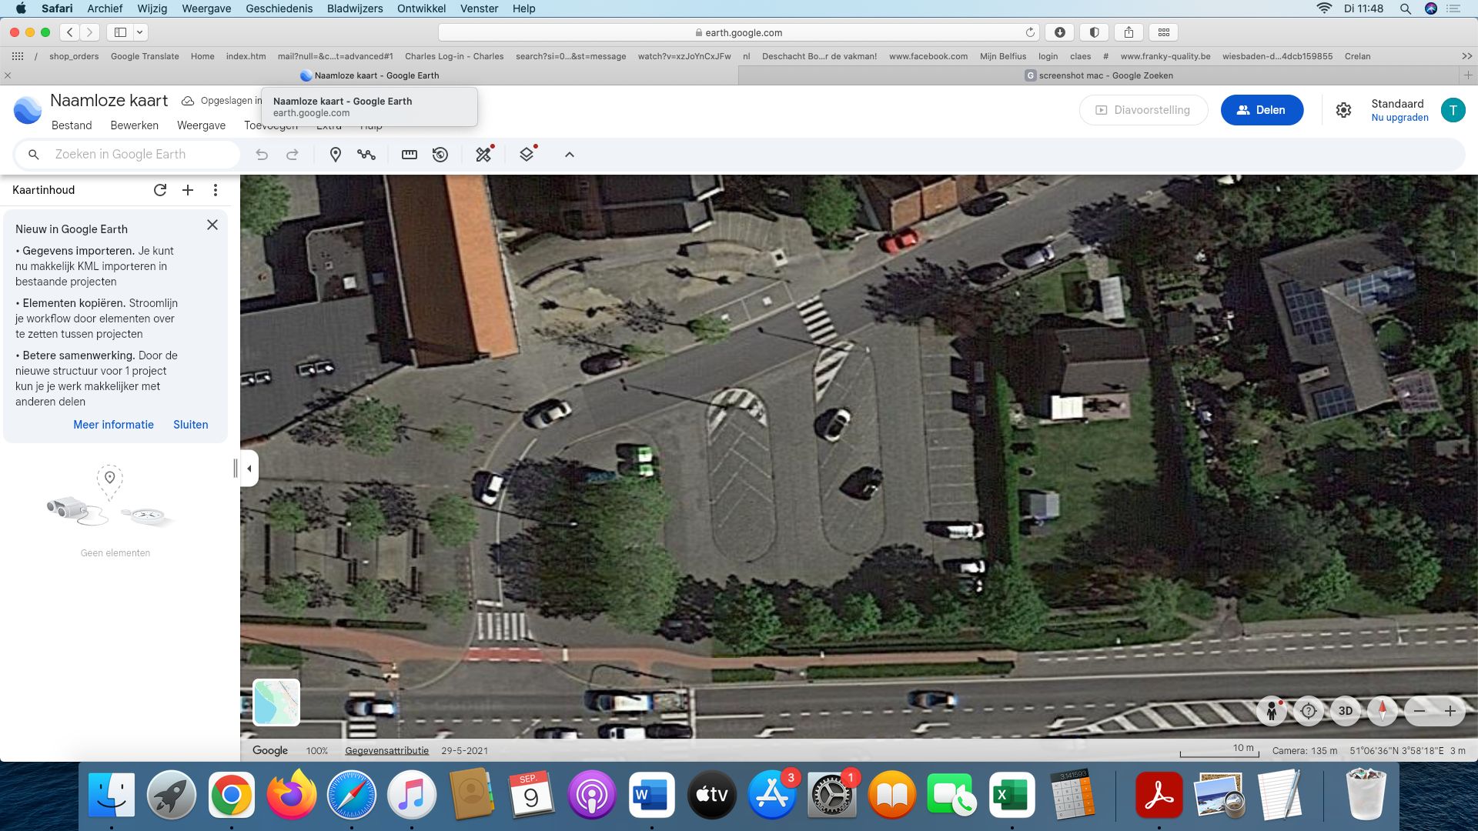1478x831 pixels.
Task: Redo the last action in Google Earth
Action: [293, 155]
